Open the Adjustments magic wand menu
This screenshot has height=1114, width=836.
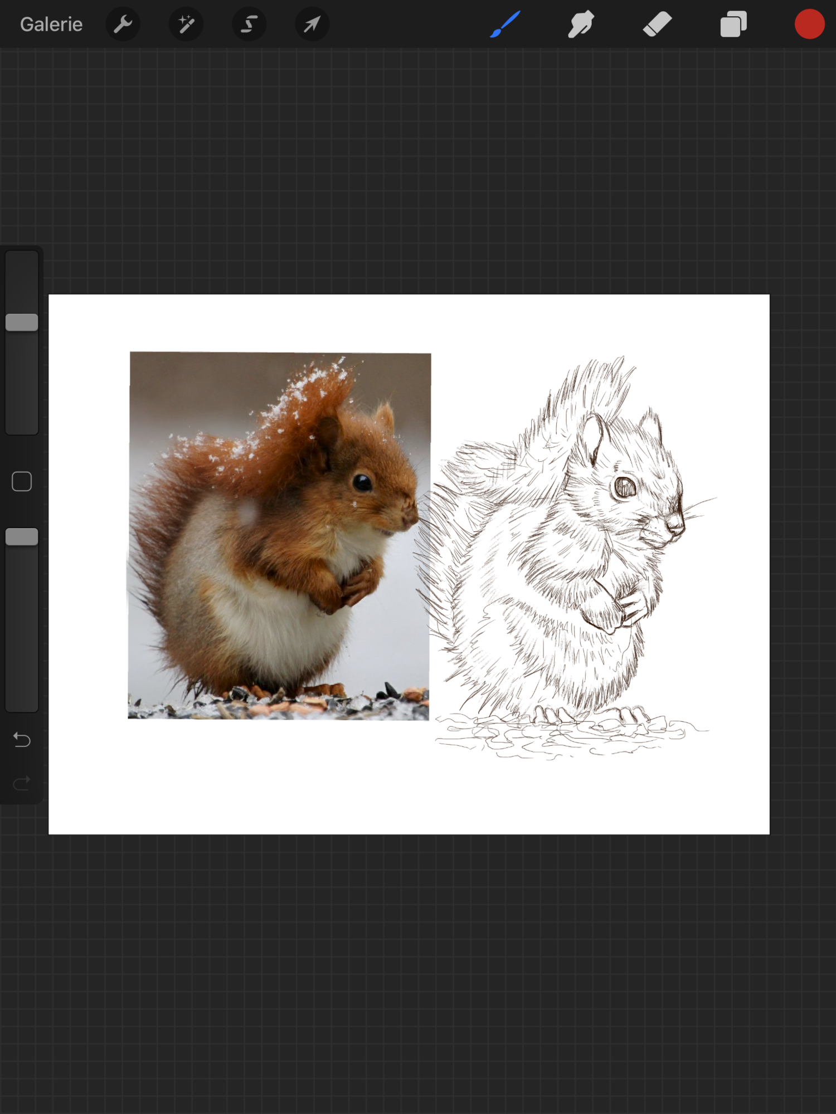point(186,25)
